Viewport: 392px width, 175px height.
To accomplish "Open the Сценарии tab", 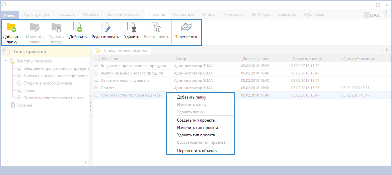I will (287, 14).
